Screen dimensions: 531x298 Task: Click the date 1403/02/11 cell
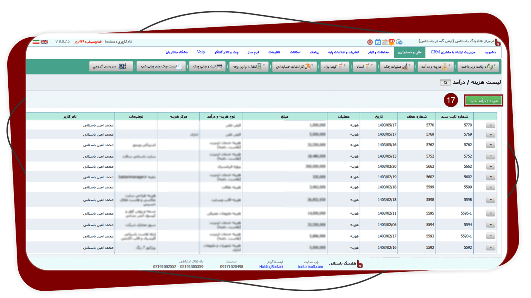387,213
